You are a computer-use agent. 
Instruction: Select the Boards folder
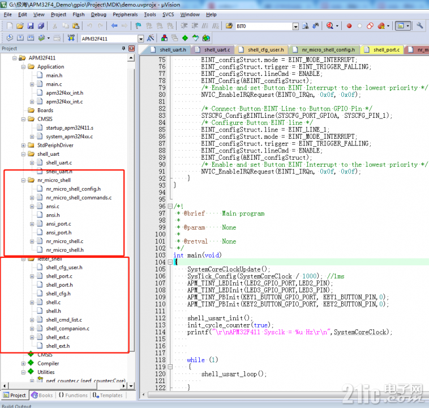[x=45, y=110]
